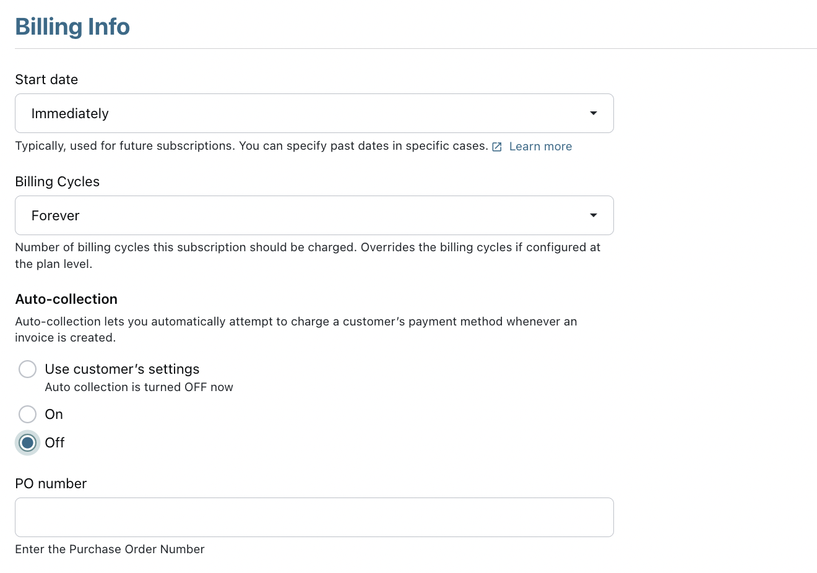Select the Off auto-collection radio button
Image resolution: width=817 pixels, height=573 pixels.
click(x=27, y=442)
